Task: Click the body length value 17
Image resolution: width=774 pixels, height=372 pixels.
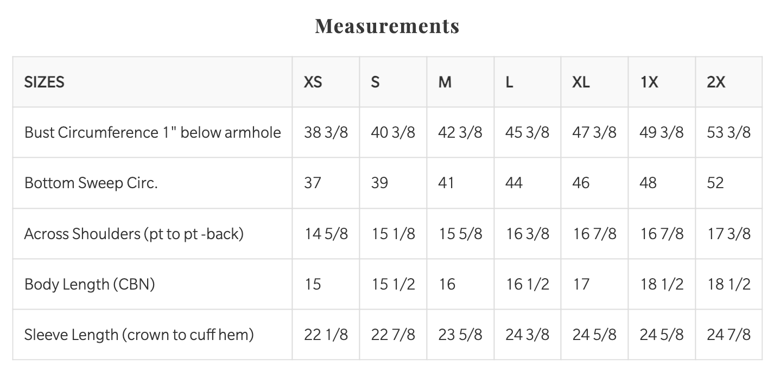Action: (581, 284)
